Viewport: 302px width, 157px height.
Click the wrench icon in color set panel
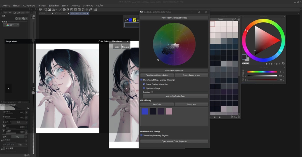click(x=235, y=19)
